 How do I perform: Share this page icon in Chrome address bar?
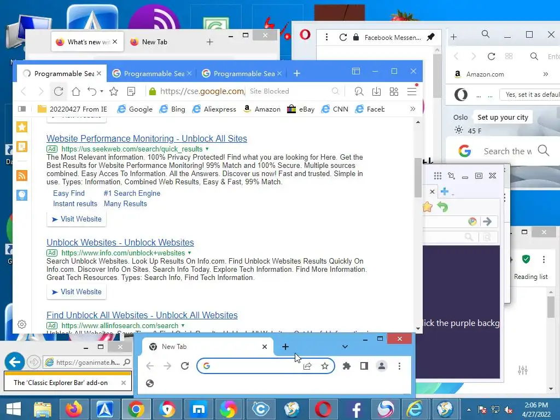[x=307, y=366]
